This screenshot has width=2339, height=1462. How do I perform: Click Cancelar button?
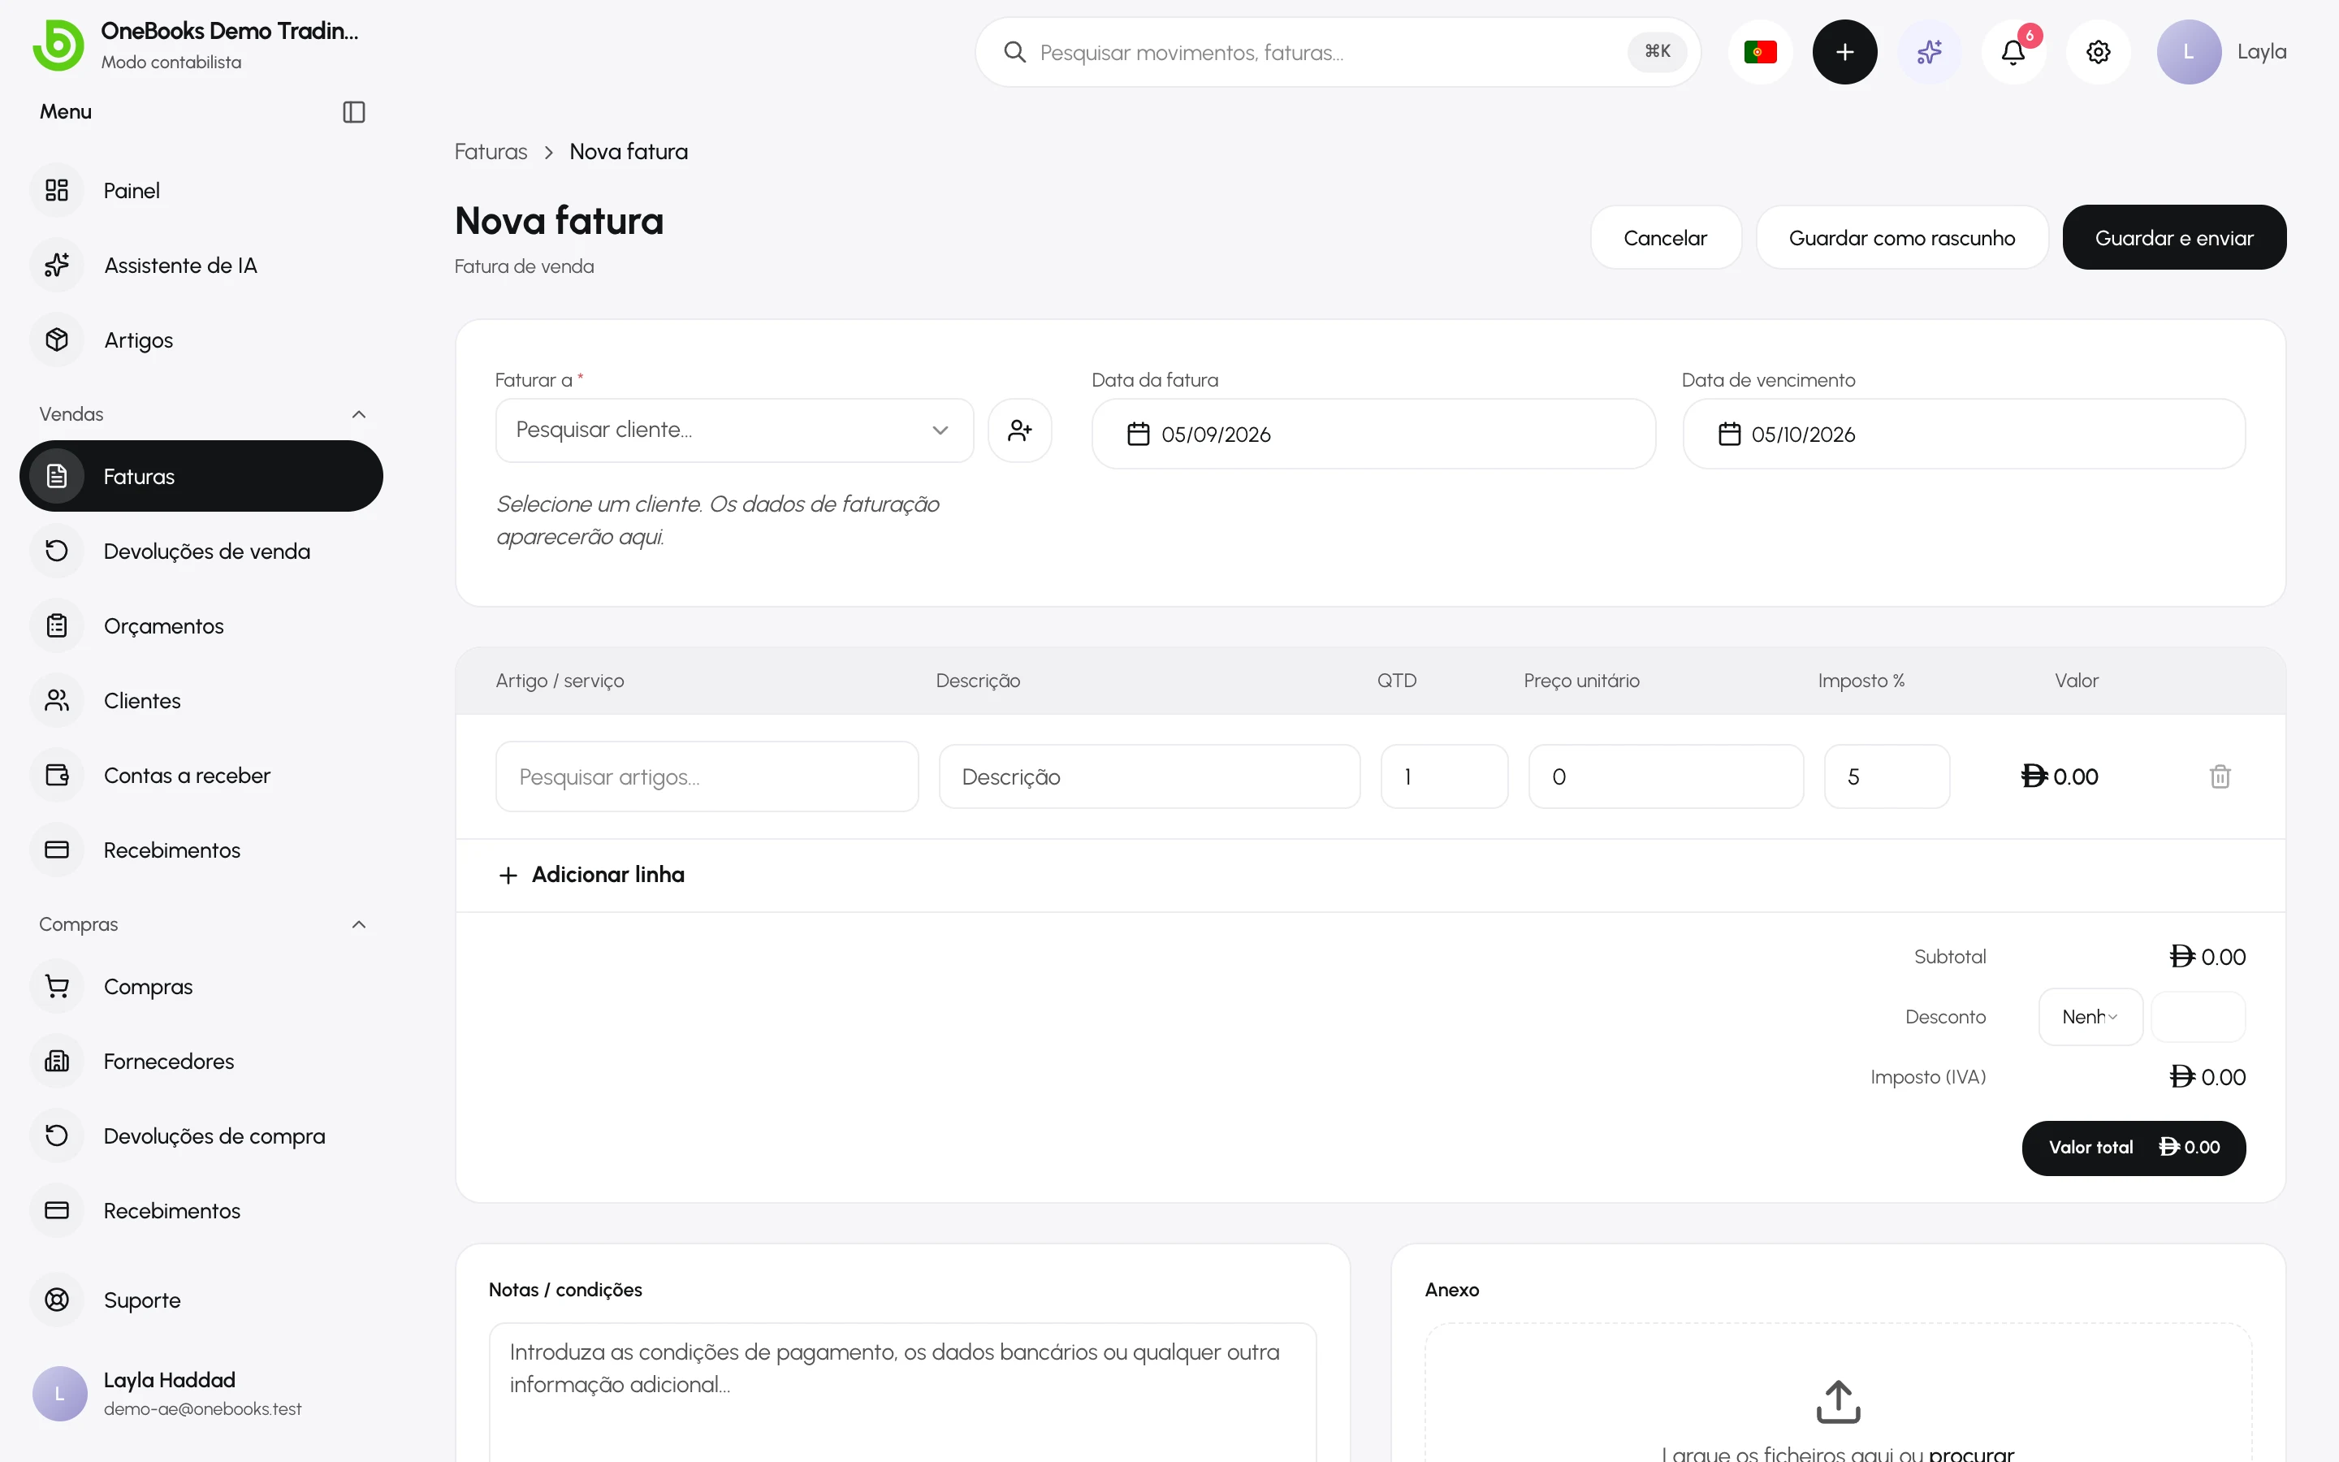[1666, 238]
